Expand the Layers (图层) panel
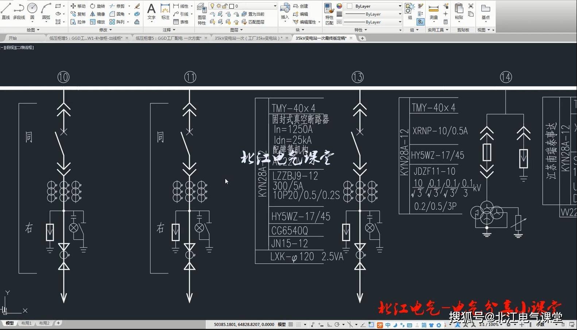The height and width of the screenshot is (330, 577). click(x=236, y=30)
